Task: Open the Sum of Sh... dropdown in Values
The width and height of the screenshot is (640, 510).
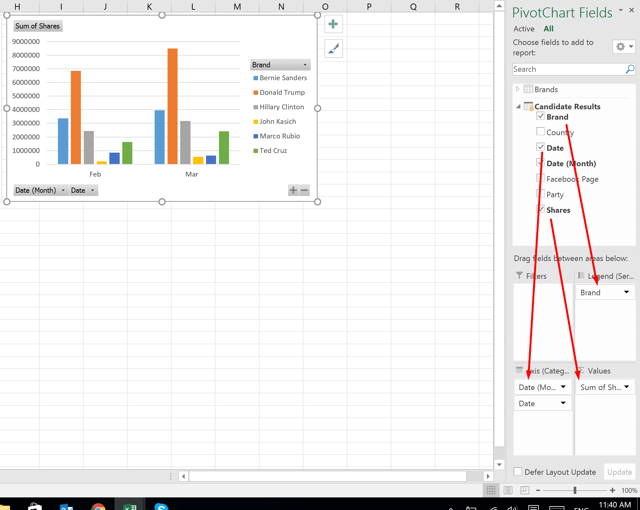Action: [626, 387]
